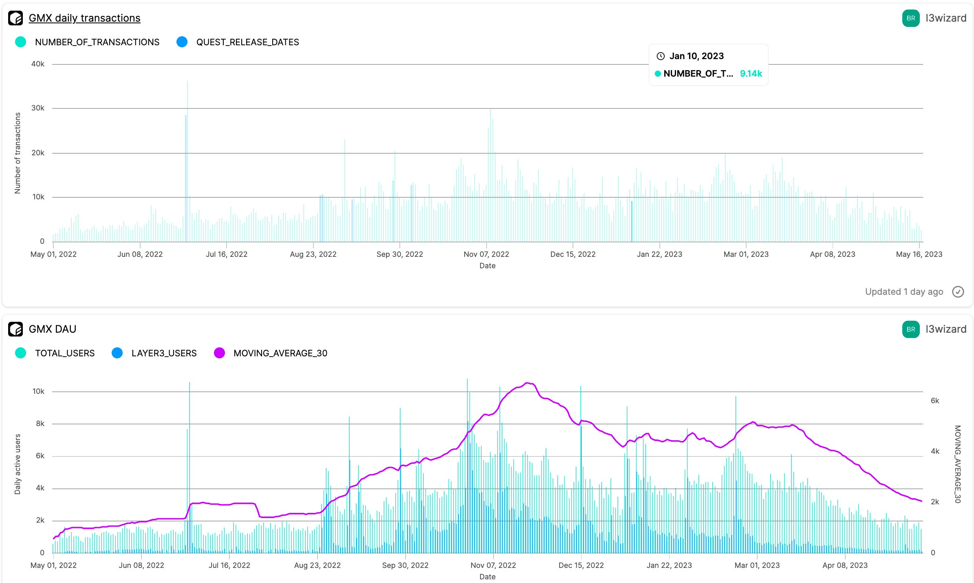The width and height of the screenshot is (974, 583).
Task: Toggle the NUMBER_OF_TRANSACTIONS legend series
Action: (x=97, y=42)
